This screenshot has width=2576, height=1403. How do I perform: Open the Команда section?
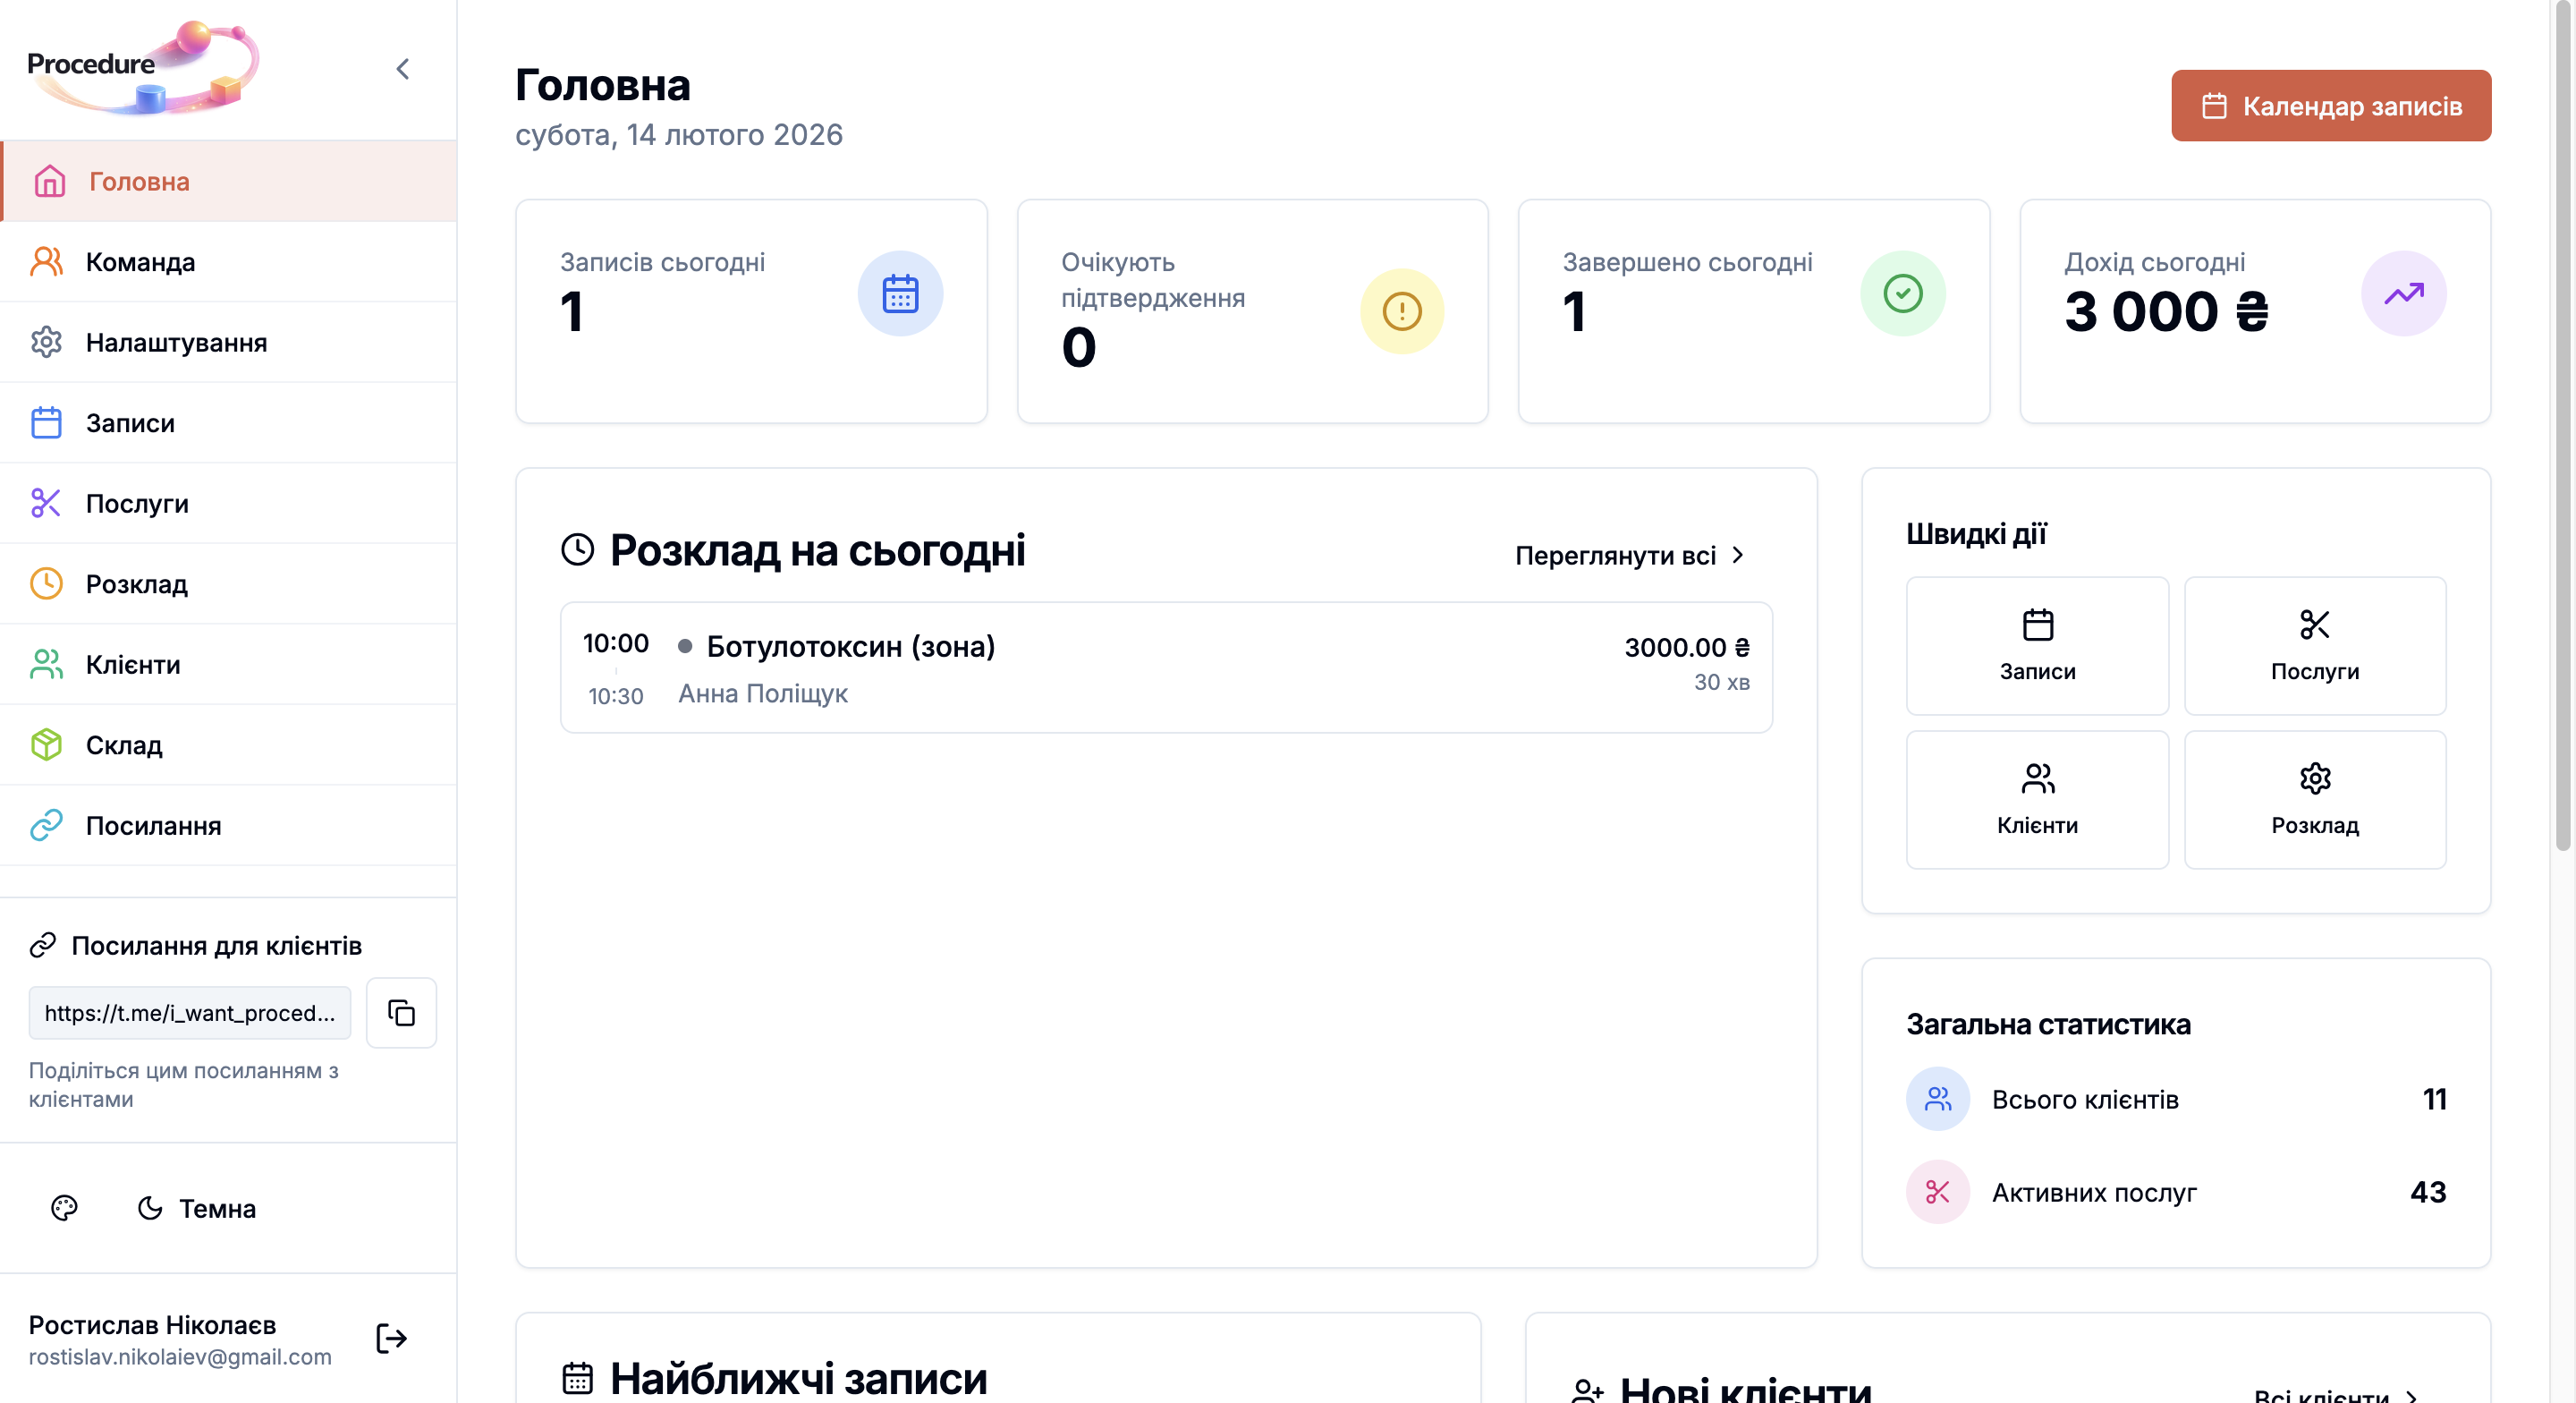[141, 262]
